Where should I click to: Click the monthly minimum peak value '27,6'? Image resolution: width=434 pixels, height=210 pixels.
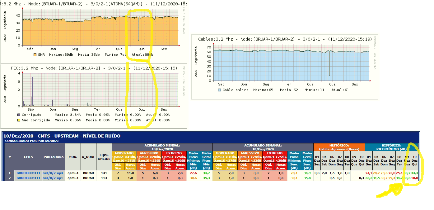(x=193, y=173)
